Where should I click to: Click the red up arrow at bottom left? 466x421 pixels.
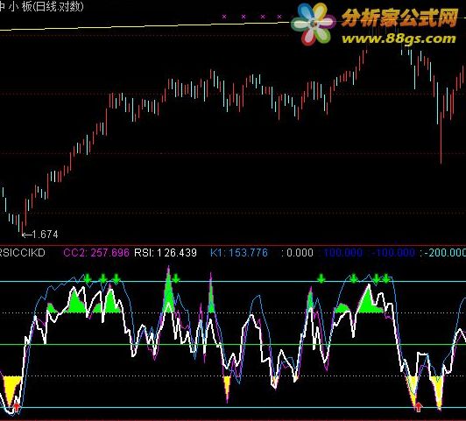pos(17,407)
